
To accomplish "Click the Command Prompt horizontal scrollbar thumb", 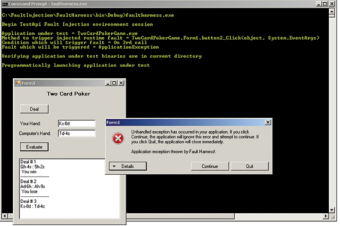I will coord(180,216).
